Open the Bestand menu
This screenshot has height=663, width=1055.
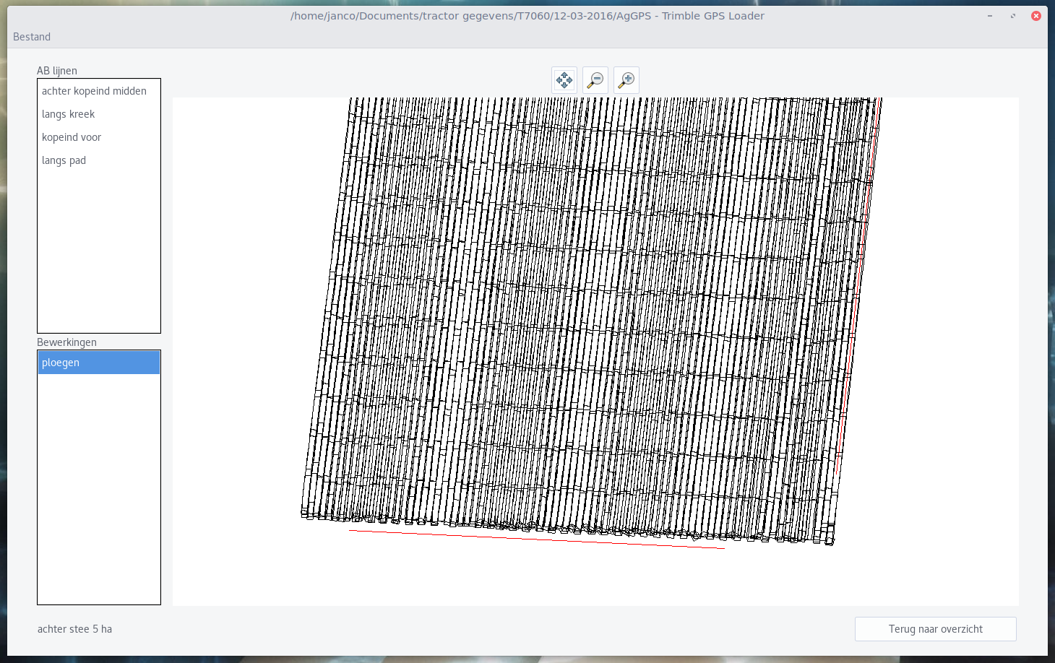32,37
